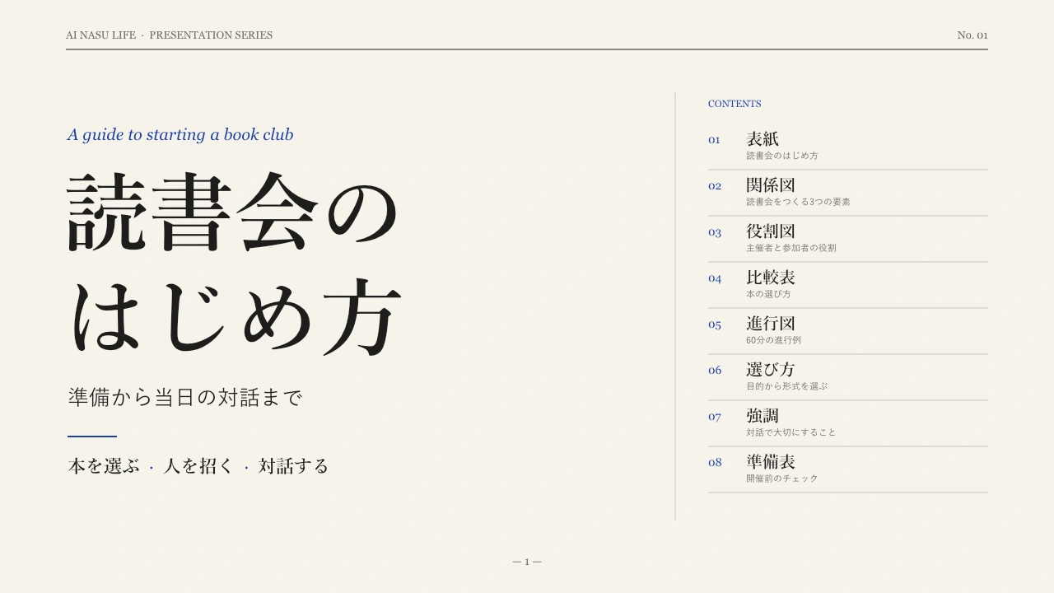Click the tagline '準備から当日の対話まで'

coord(185,397)
